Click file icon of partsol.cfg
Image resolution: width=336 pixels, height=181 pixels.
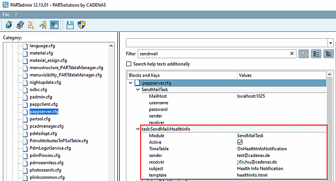25,119
